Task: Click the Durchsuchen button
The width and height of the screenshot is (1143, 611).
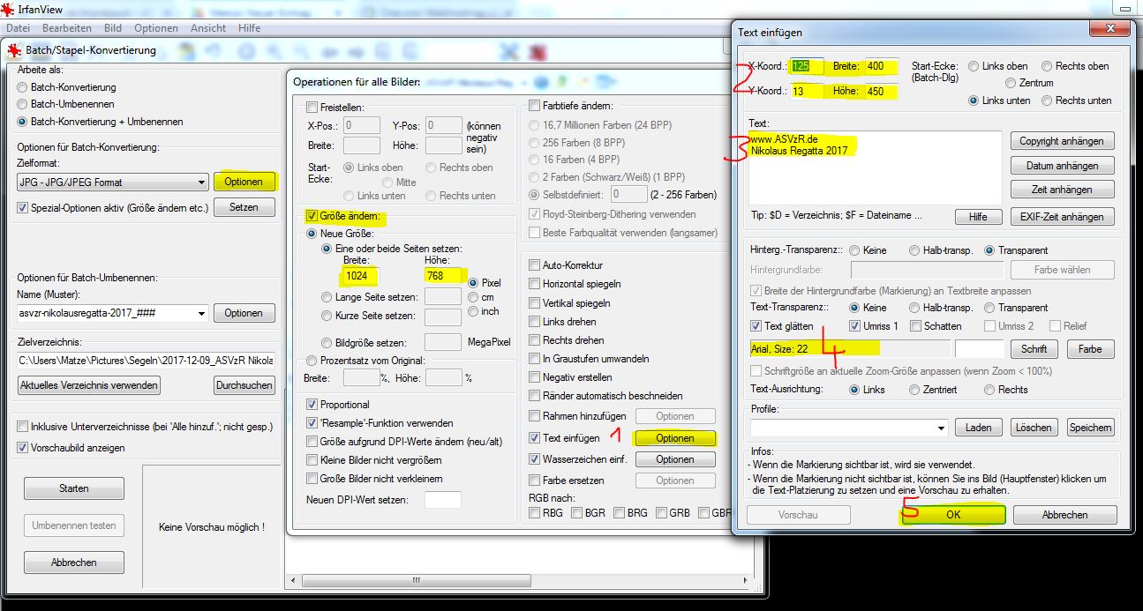Action: pyautogui.click(x=244, y=385)
